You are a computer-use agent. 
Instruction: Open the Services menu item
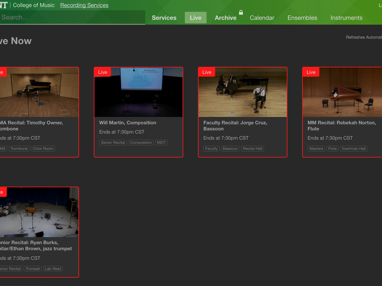pos(164,18)
